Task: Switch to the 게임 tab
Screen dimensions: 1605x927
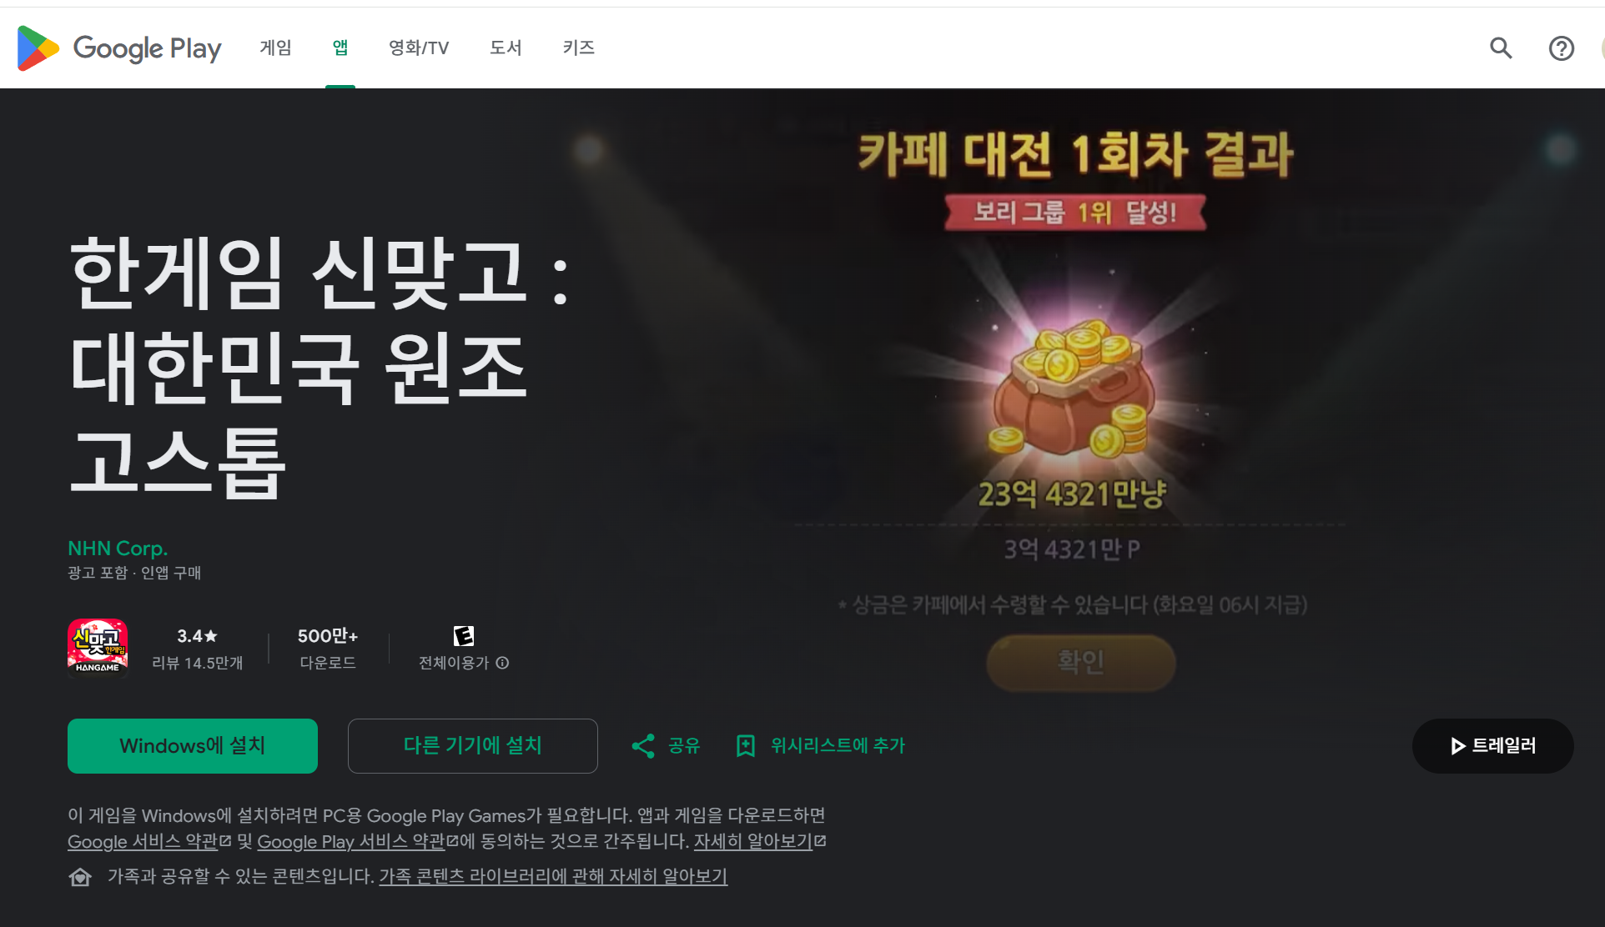Action: 275,48
